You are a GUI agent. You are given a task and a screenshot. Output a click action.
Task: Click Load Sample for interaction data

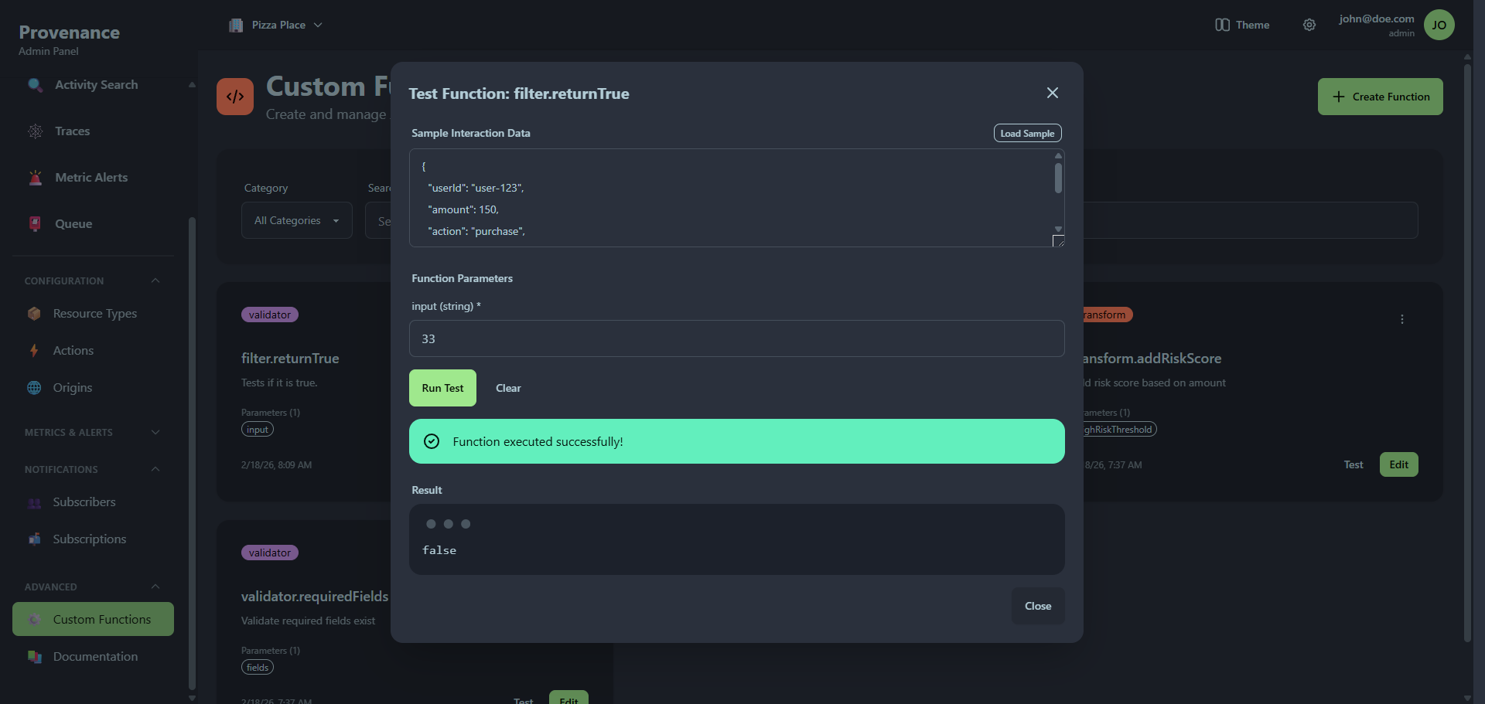point(1027,133)
